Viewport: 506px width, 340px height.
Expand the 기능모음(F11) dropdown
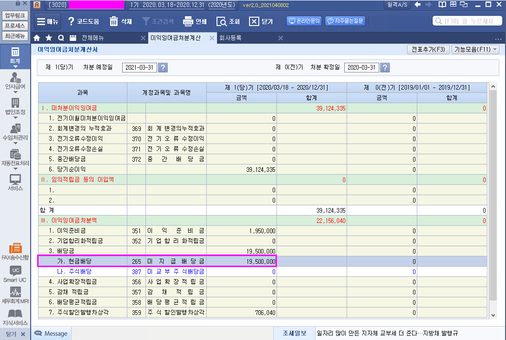[475, 49]
